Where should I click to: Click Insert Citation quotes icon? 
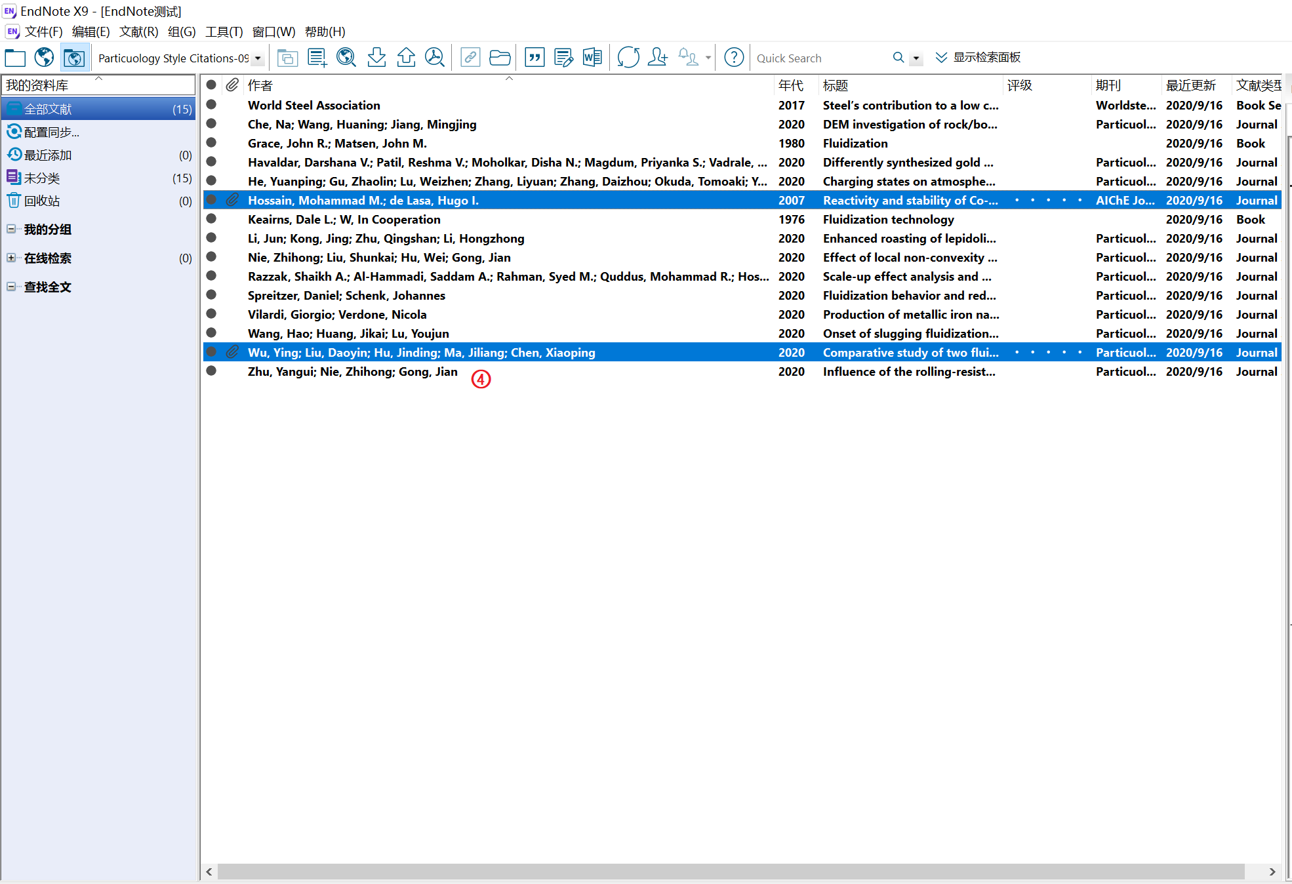pyautogui.click(x=535, y=58)
